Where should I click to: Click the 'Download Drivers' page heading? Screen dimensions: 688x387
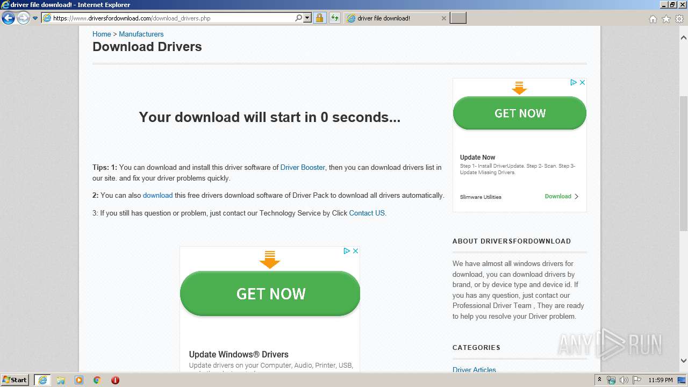147,47
